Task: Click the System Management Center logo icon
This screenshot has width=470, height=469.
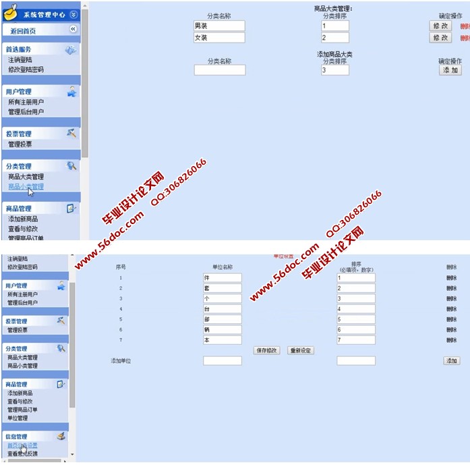Action: (x=11, y=12)
